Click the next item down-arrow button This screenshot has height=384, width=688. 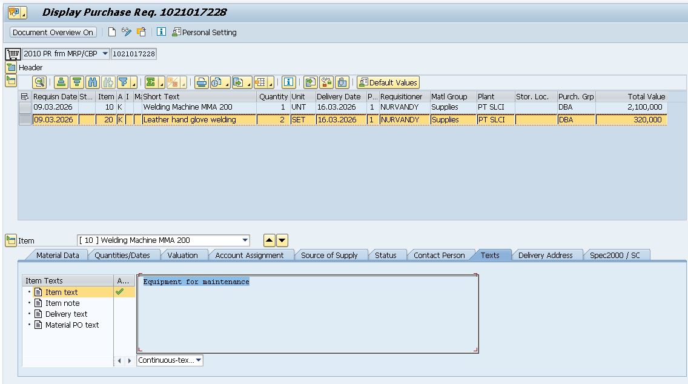282,240
